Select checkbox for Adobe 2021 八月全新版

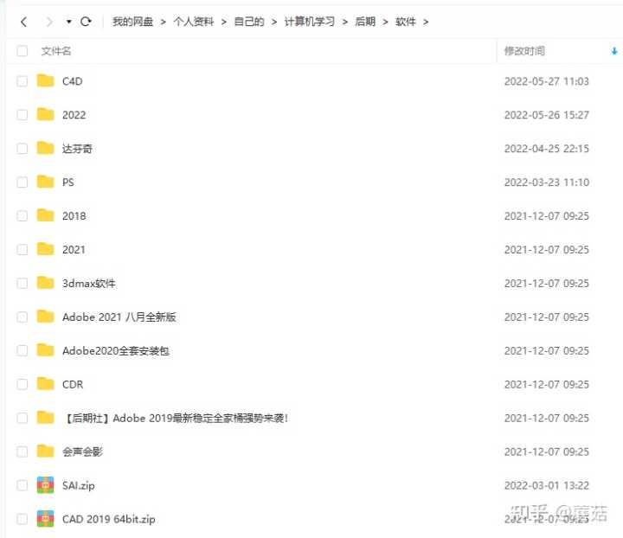pos(22,317)
